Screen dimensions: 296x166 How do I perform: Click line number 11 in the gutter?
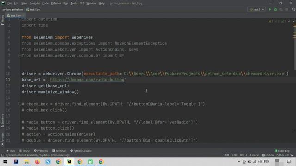tap(8, 80)
